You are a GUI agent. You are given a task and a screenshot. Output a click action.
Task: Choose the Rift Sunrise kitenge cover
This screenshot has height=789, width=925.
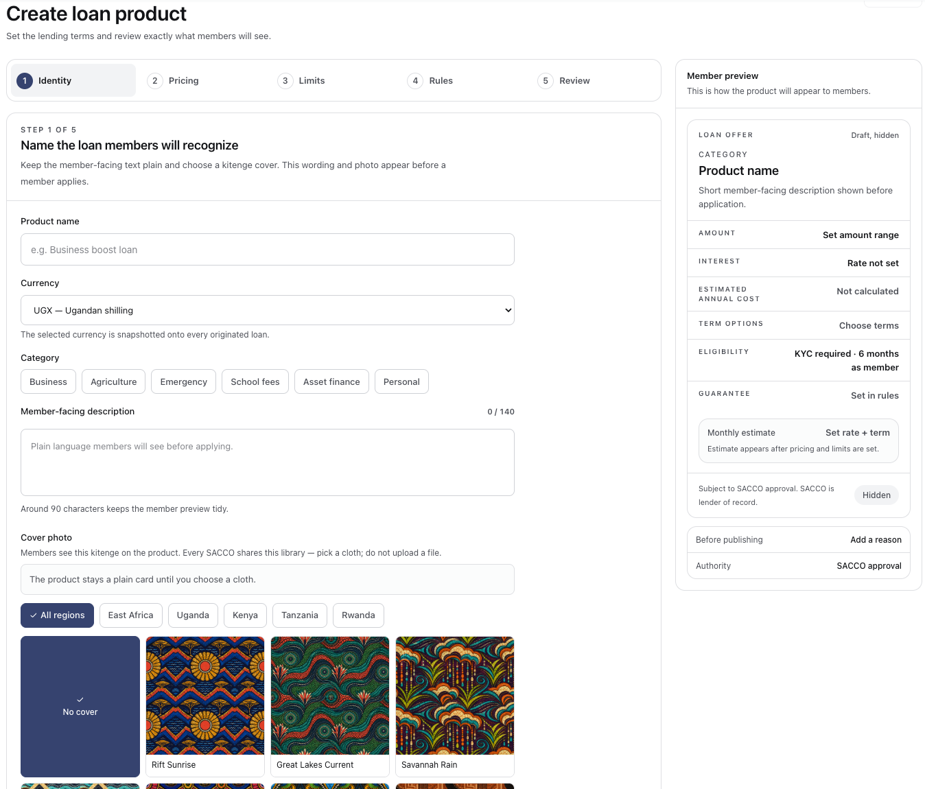coord(205,707)
